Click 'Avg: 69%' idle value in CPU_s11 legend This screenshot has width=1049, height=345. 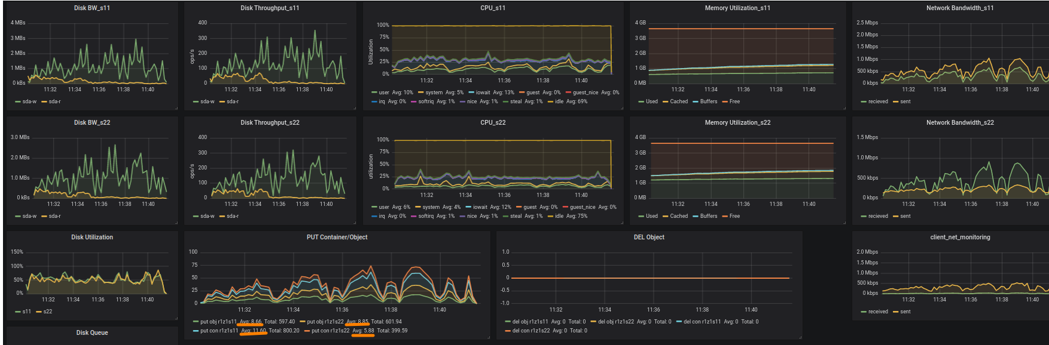pos(577,101)
